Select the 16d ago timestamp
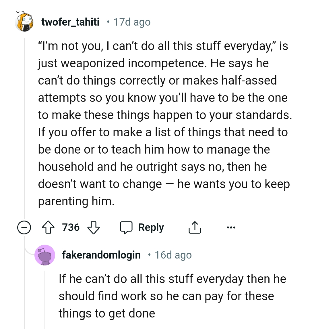The image size is (310, 329). click(x=173, y=255)
